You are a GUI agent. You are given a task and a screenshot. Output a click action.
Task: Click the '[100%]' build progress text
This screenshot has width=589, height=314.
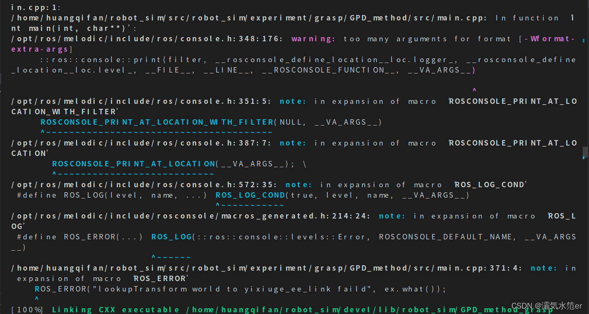coord(27,309)
